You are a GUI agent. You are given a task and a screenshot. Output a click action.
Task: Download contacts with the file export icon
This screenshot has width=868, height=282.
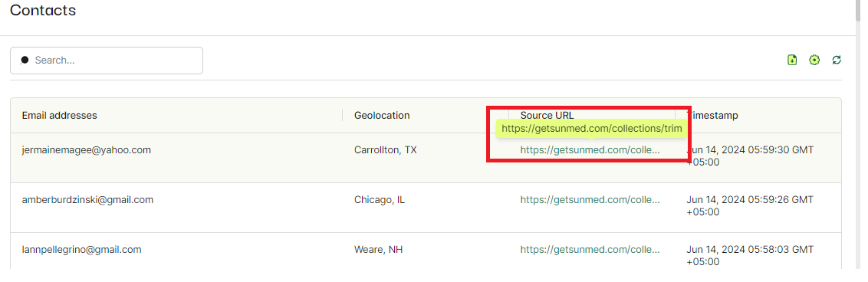(x=792, y=60)
